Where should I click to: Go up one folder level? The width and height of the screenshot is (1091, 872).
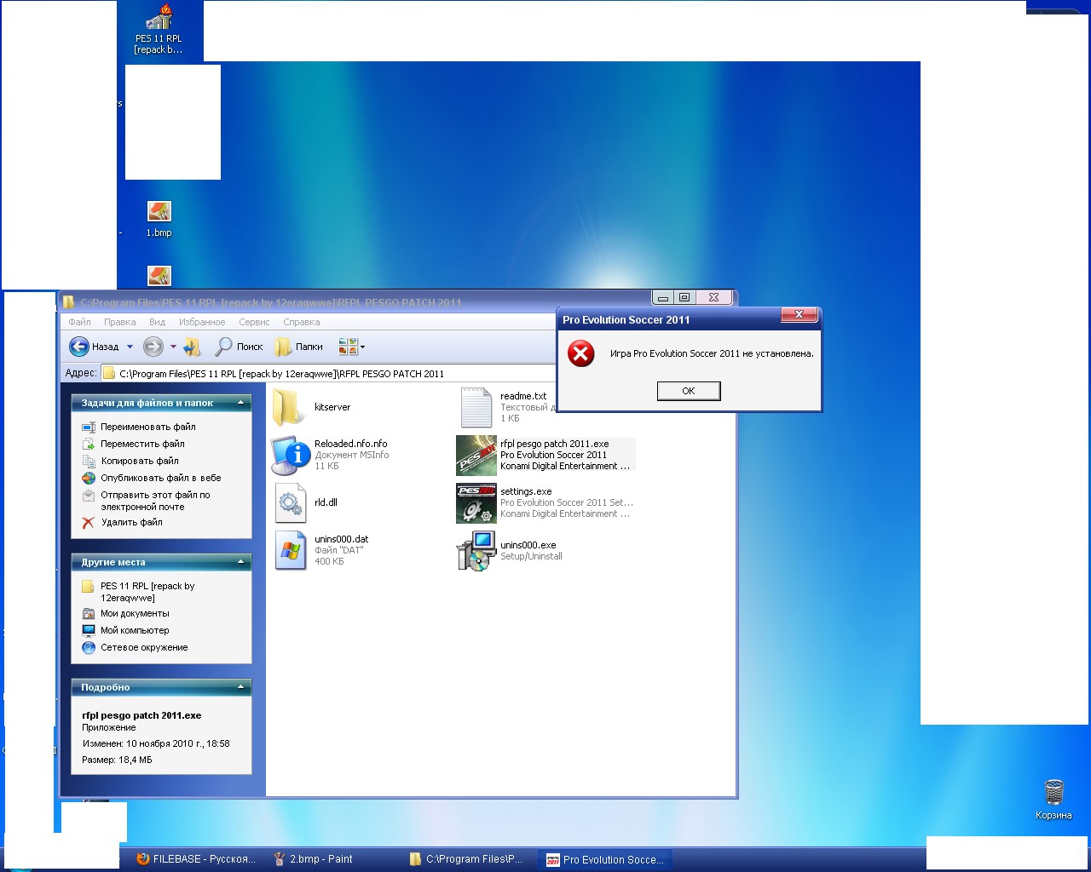coord(193,347)
